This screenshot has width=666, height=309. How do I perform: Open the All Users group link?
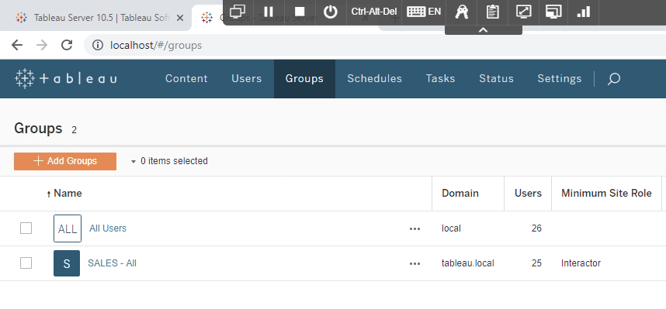[107, 228]
